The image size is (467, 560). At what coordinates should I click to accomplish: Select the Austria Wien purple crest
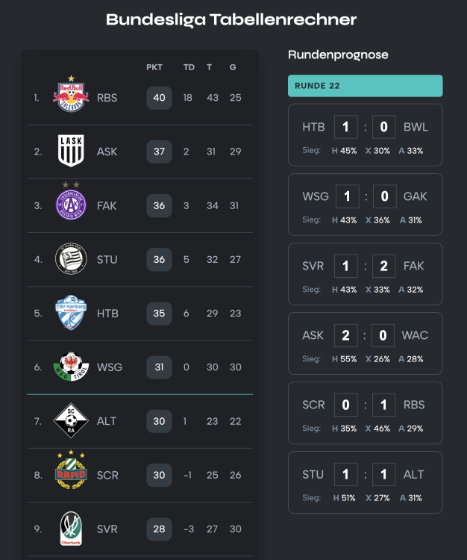tap(72, 205)
